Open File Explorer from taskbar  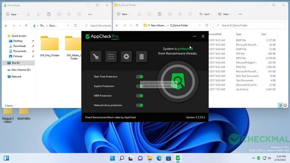(x=150, y=158)
